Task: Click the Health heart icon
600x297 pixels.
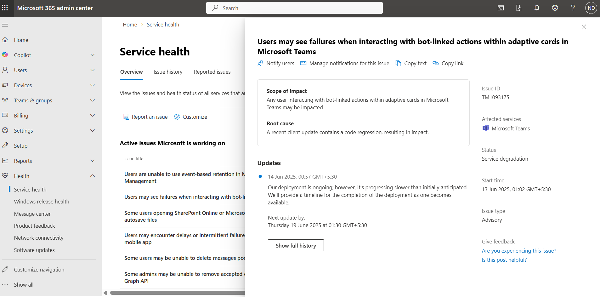Action: pyautogui.click(x=5, y=176)
